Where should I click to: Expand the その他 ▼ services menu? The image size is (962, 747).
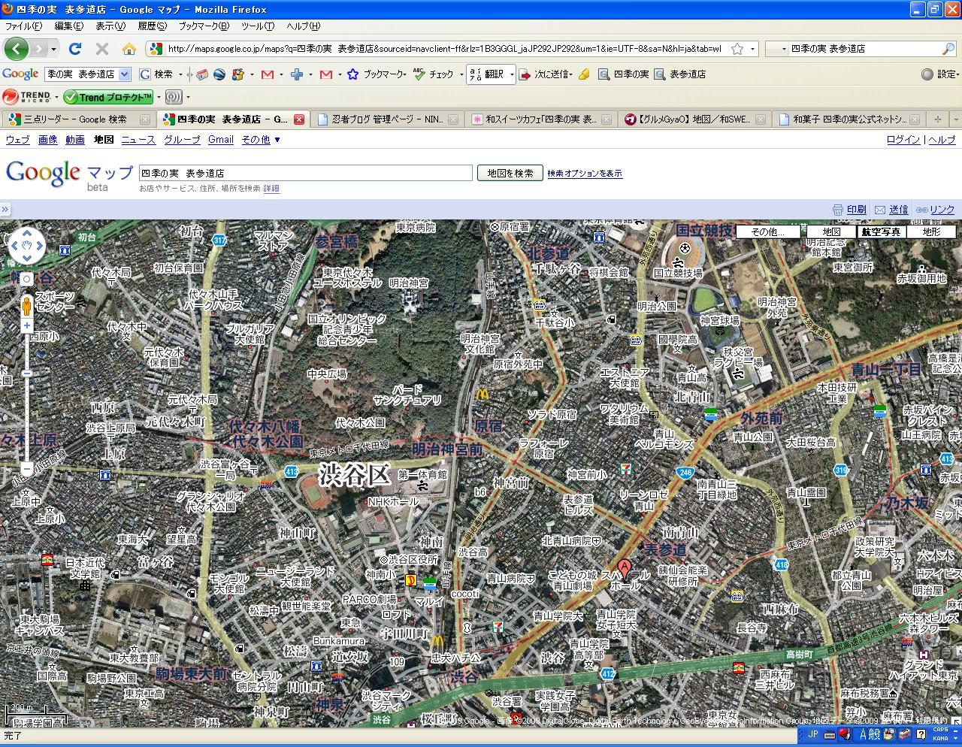pyautogui.click(x=261, y=140)
